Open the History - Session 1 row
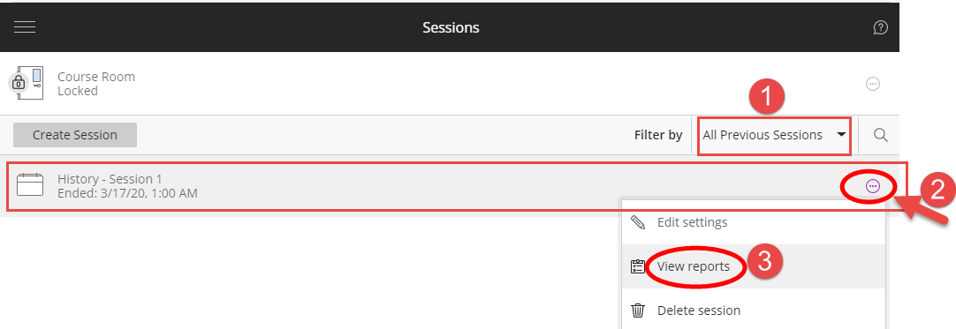956x329 pixels. [451, 187]
